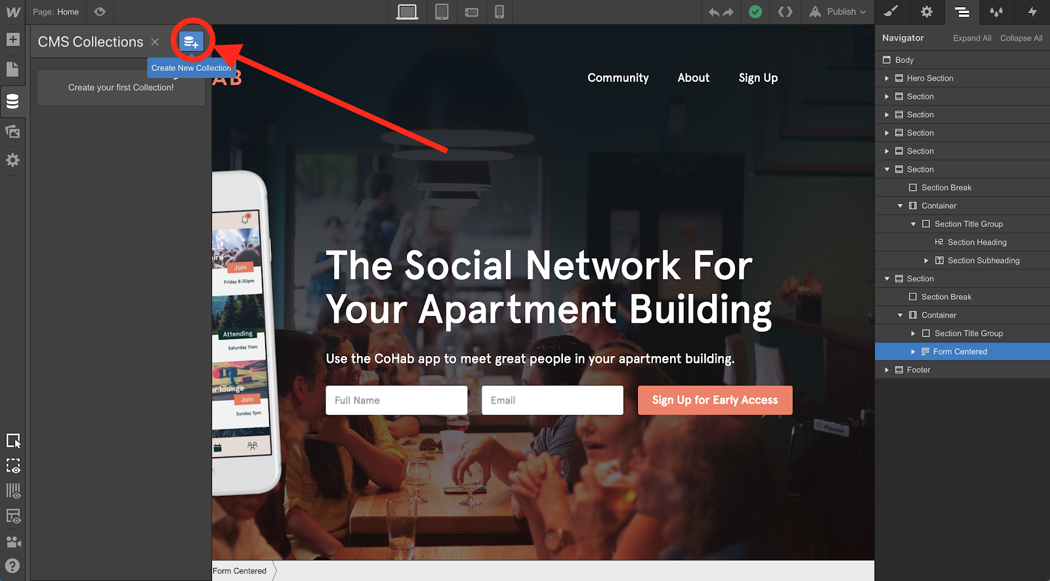Open the Pages panel icon

click(x=12, y=69)
